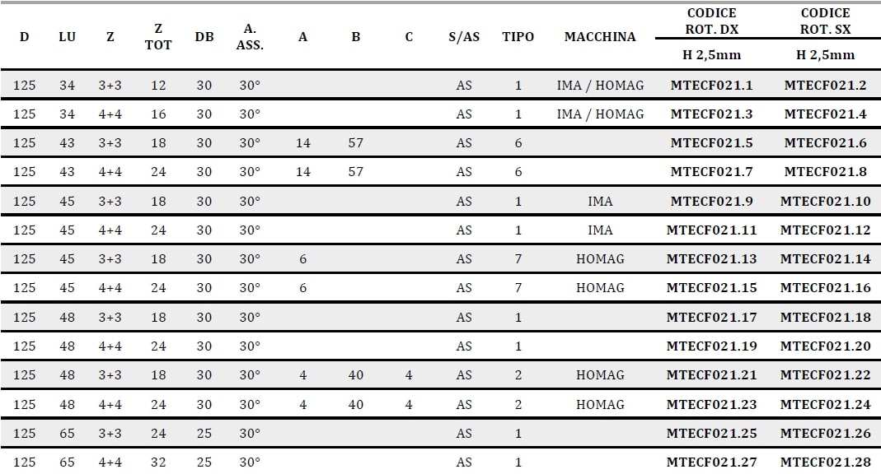Select the MACCHINA column header

pos(600,37)
